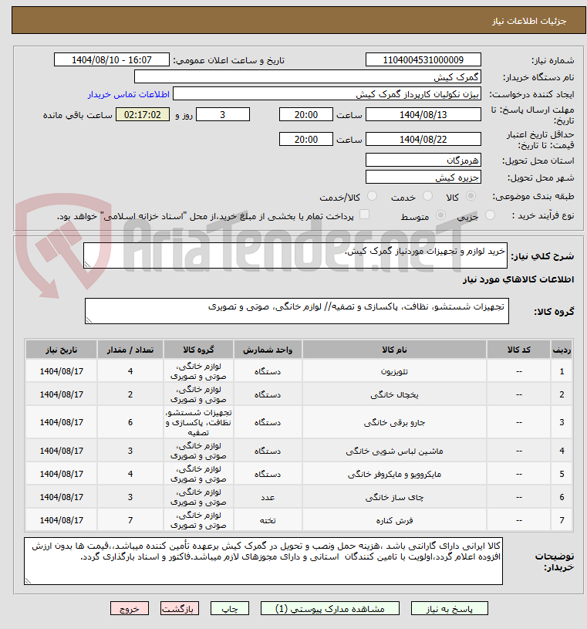Click the remaining time field 02:17:02
587x629 pixels.
click(143, 115)
